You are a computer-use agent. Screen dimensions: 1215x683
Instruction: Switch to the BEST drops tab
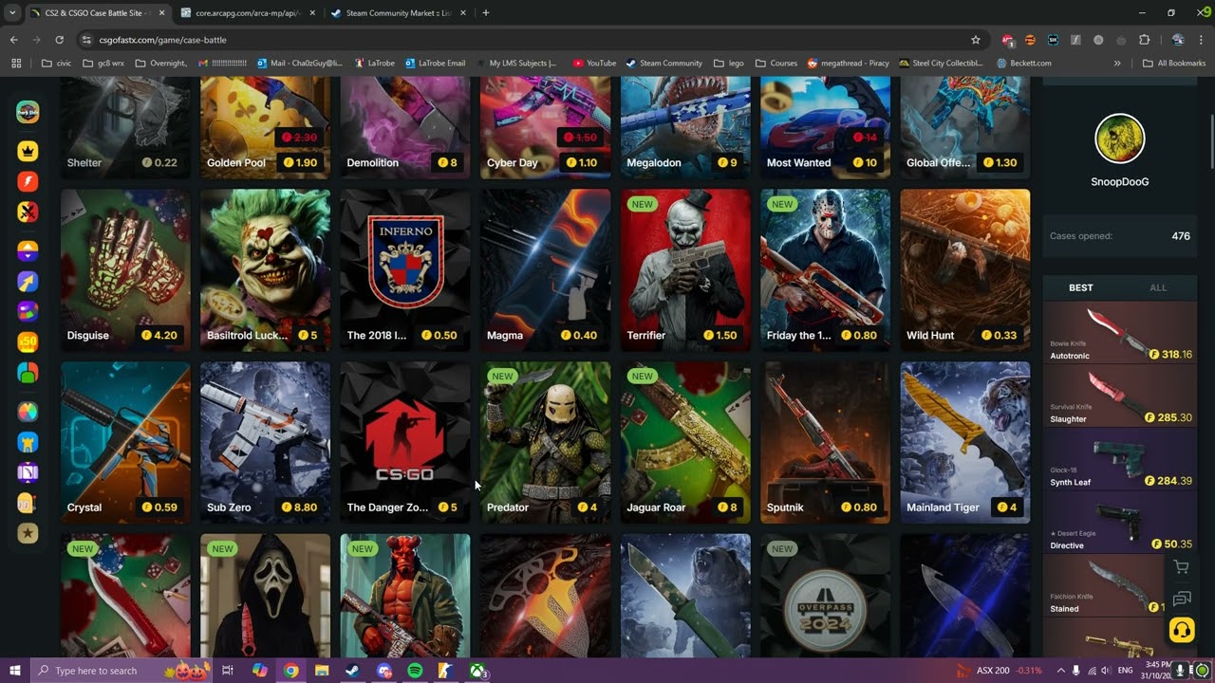click(1080, 287)
